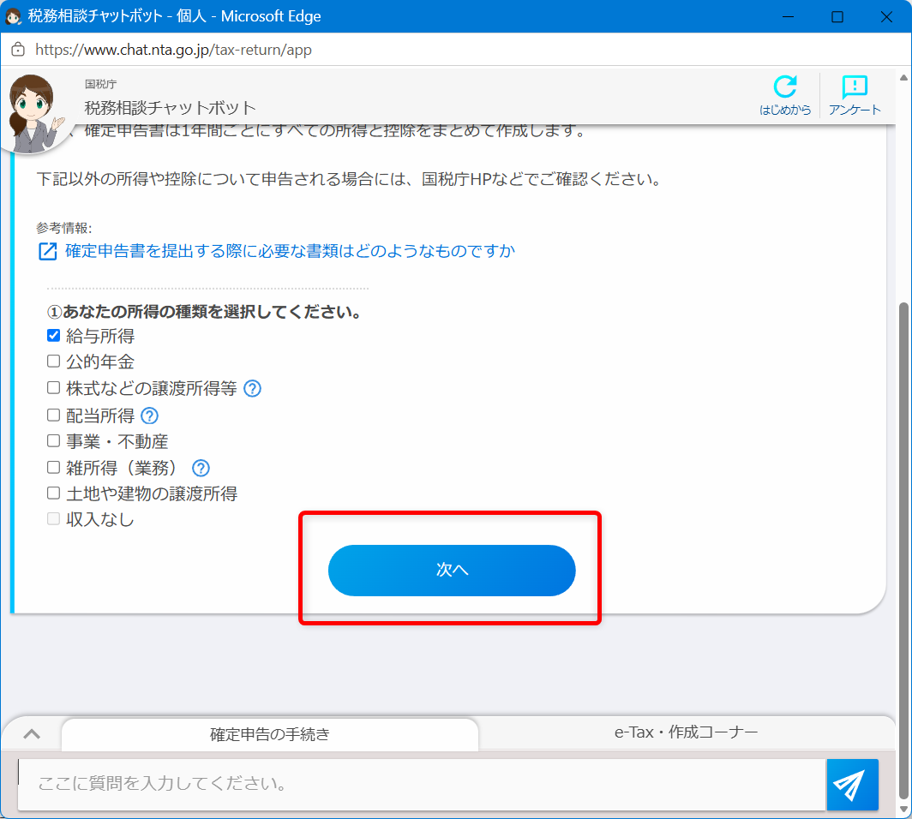Click the vertical scrollbar thumb

(903, 550)
